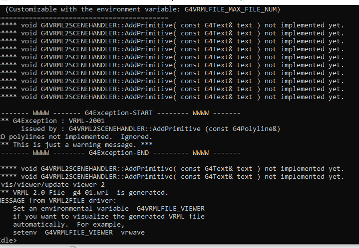This screenshot has width=359, height=248.
Task: Click 'if you want to visualize' line
Action: point(109,217)
